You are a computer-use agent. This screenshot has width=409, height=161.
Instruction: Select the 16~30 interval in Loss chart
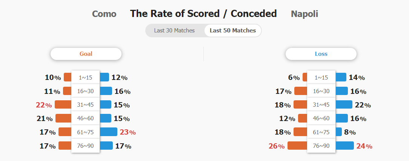321,91
